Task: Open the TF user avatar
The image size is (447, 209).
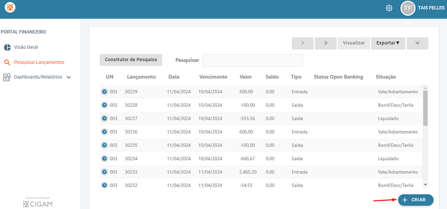Action: pos(407,8)
